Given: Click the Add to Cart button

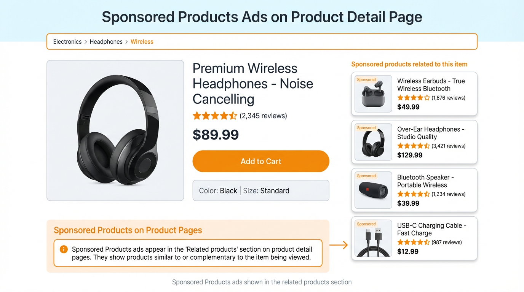Looking at the screenshot, I should click(x=261, y=161).
